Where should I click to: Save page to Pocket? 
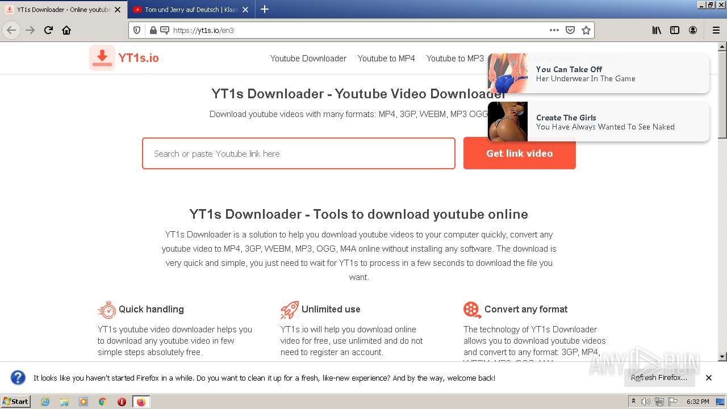(570, 30)
